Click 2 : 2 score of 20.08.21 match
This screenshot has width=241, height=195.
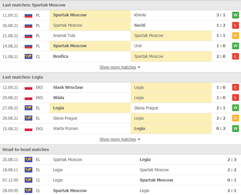pos(221,118)
